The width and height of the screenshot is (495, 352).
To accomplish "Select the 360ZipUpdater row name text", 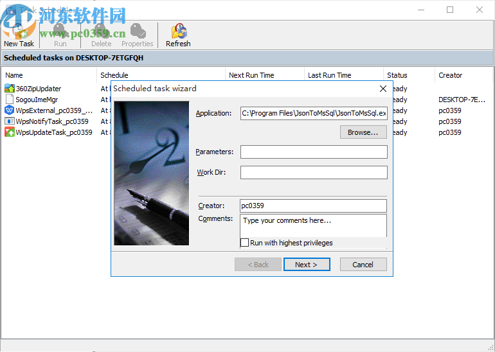I will coord(39,89).
